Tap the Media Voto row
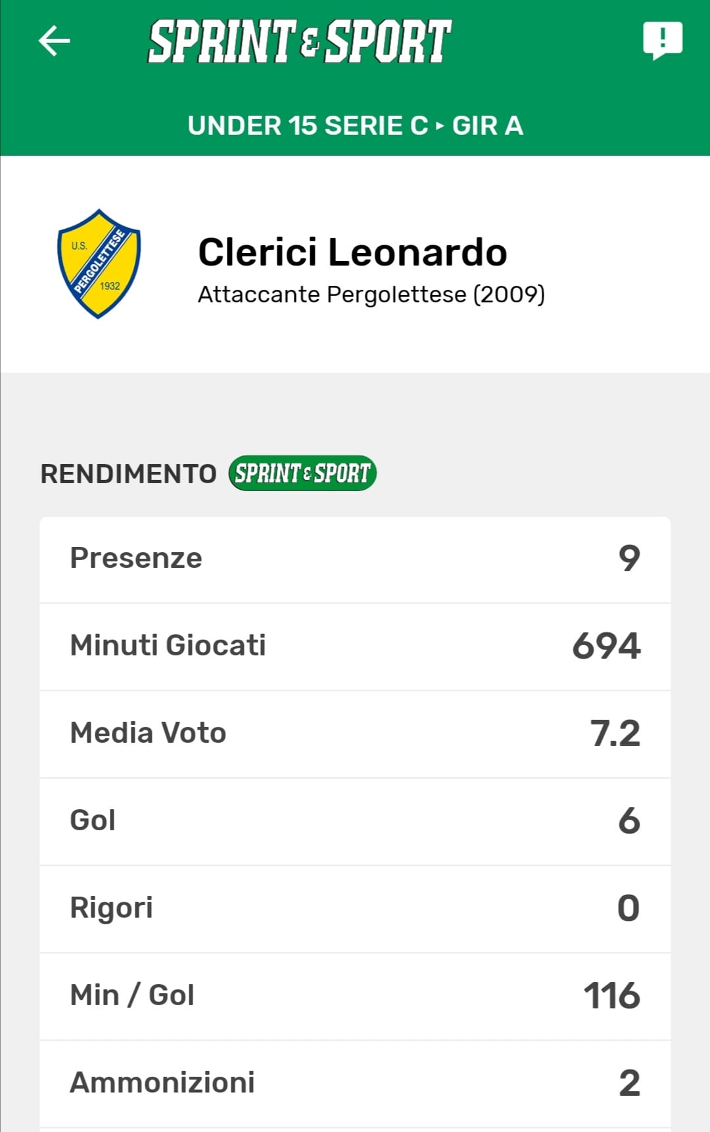 tap(355, 734)
